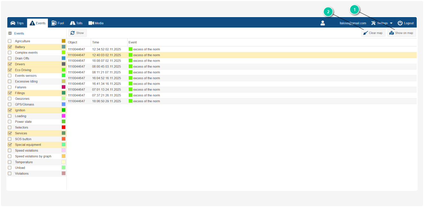Open the Settings dropdown menu
This screenshot has height=207, width=424.
point(382,23)
